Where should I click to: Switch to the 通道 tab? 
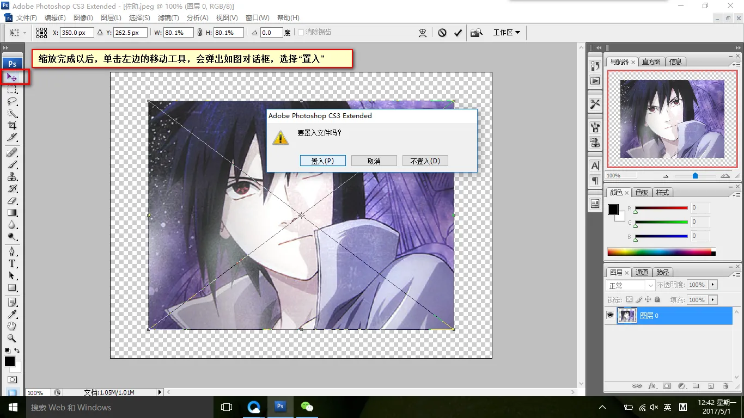point(642,272)
